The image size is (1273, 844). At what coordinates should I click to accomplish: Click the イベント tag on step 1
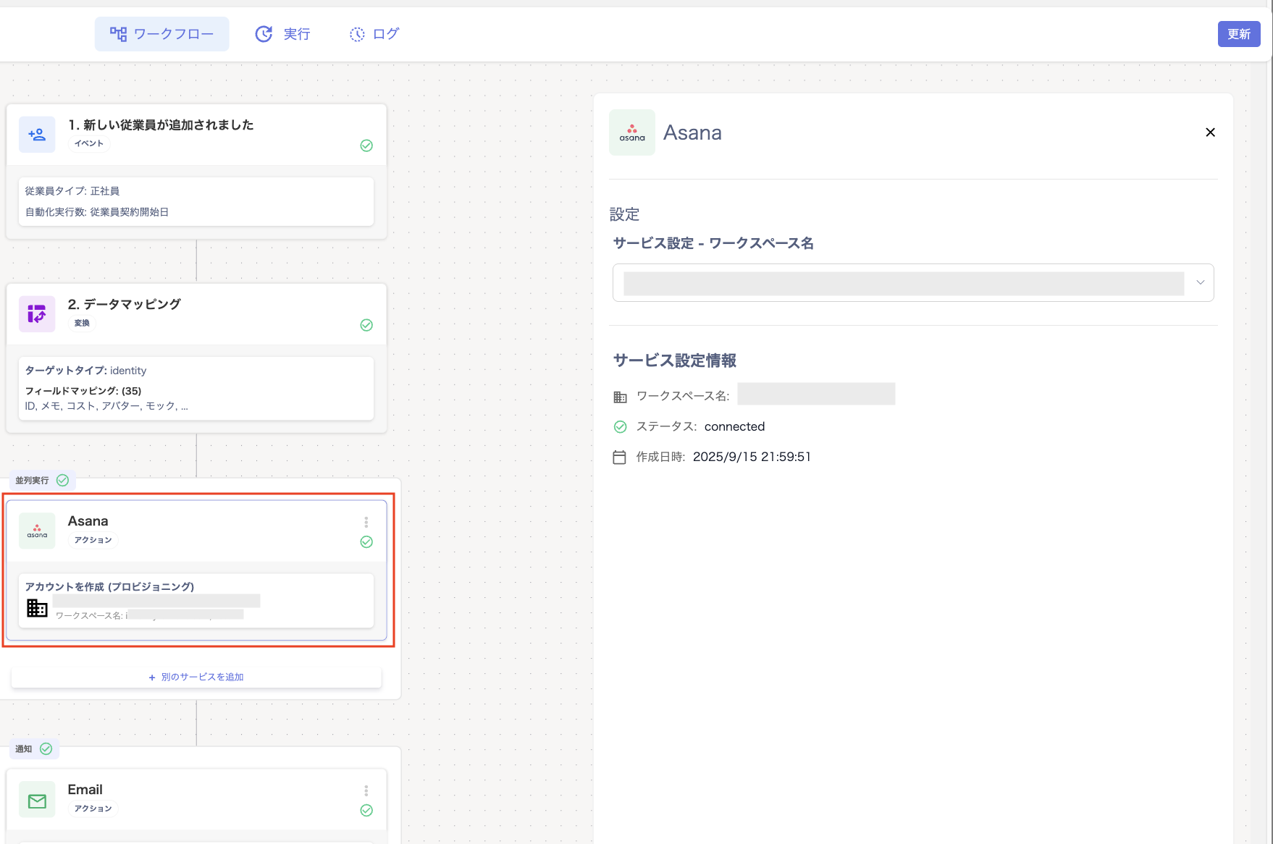pyautogui.click(x=89, y=143)
